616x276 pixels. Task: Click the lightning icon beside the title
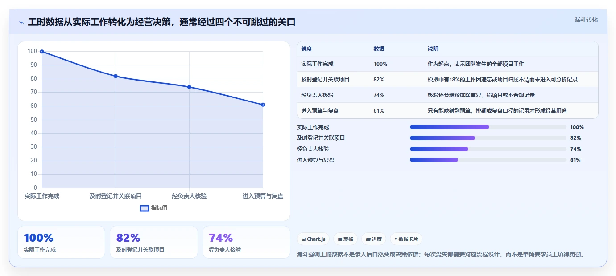(x=21, y=22)
